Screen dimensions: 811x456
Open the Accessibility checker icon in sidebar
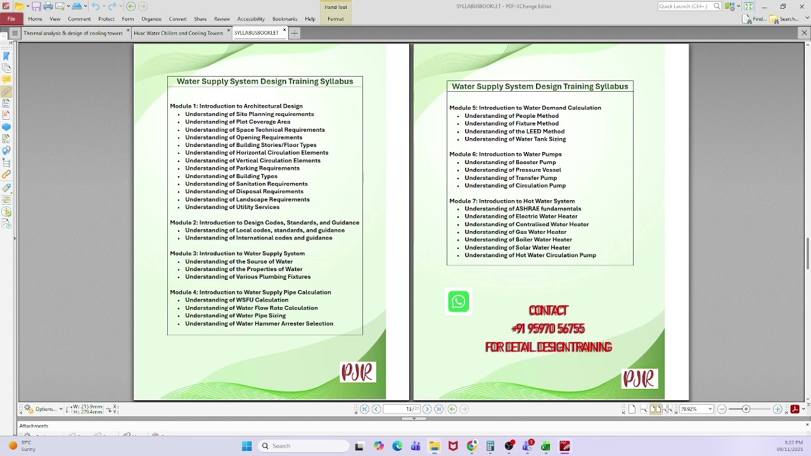[x=6, y=212]
